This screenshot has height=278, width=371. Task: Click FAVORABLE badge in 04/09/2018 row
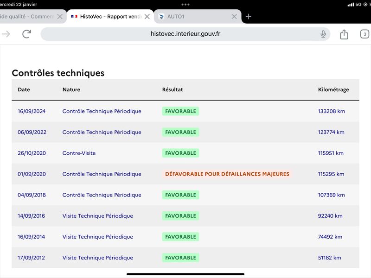point(180,195)
